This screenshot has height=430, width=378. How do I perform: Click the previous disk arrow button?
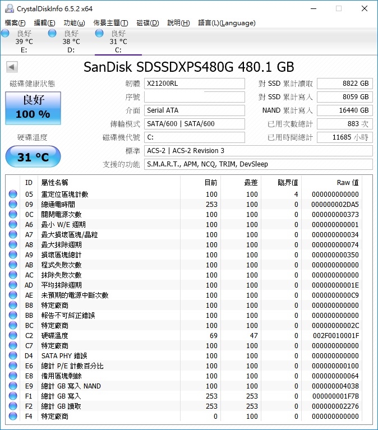point(12,67)
